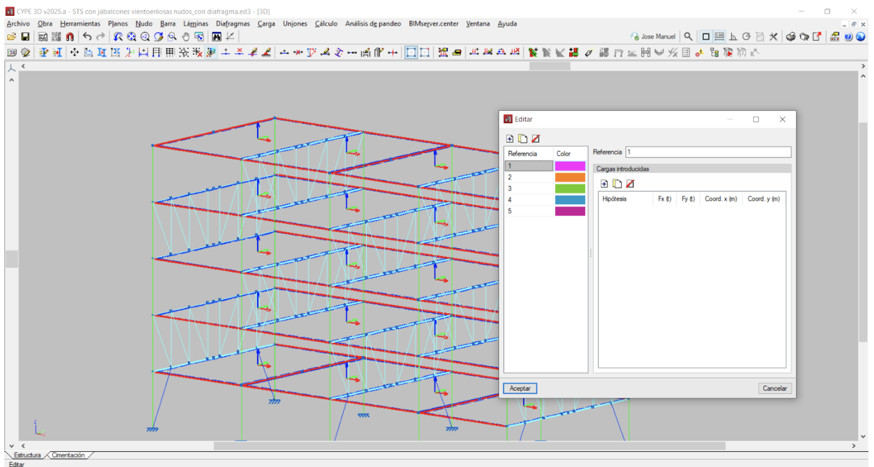Click the Referencia text input field
874x467 pixels.
708,152
